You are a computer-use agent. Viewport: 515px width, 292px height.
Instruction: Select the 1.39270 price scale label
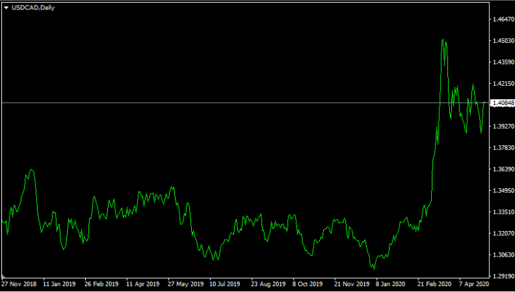[502, 127]
